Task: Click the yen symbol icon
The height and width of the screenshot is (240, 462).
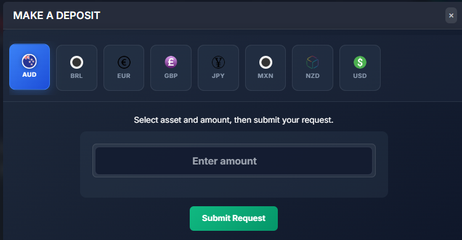Action: click(x=218, y=62)
